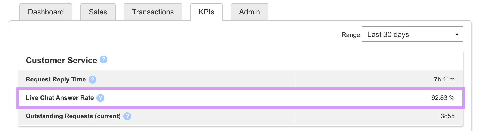This screenshot has height=131, width=482.
Task: Switch to the Dashboard tab
Action: pos(46,12)
